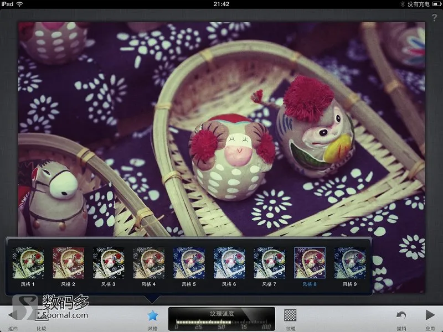Select the 风格 1 style thumbnail
443x332 pixels.
point(28,263)
